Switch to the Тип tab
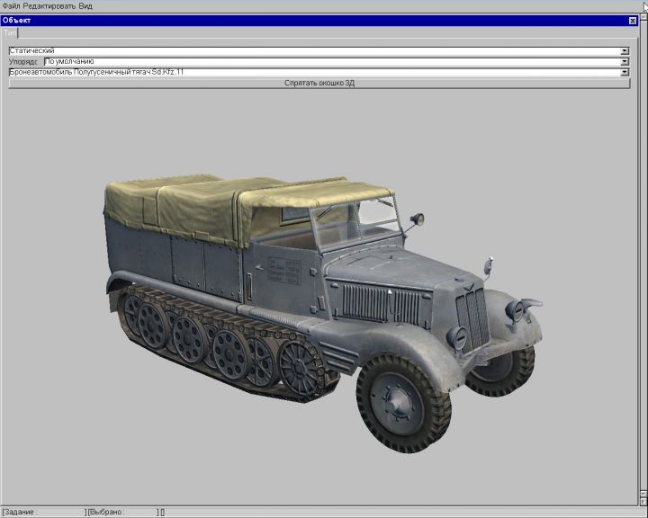Image resolution: width=648 pixels, height=518 pixels. (x=9, y=32)
